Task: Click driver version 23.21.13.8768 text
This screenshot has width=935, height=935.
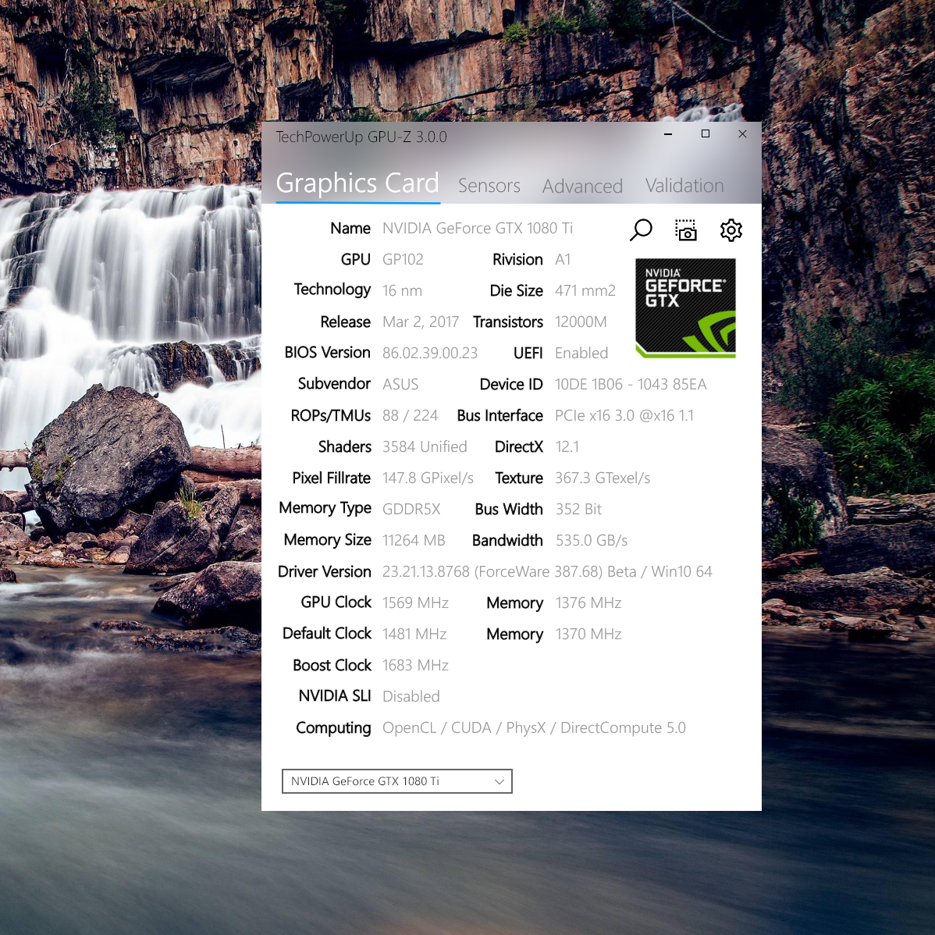Action: tap(547, 572)
